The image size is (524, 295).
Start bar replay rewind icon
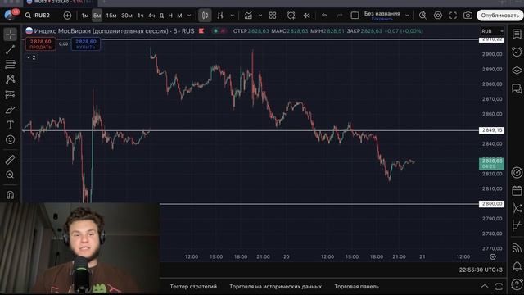(306, 16)
